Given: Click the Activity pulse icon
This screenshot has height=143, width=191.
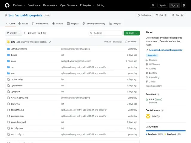Looking at the screenshot, I should click(x=147, y=69).
